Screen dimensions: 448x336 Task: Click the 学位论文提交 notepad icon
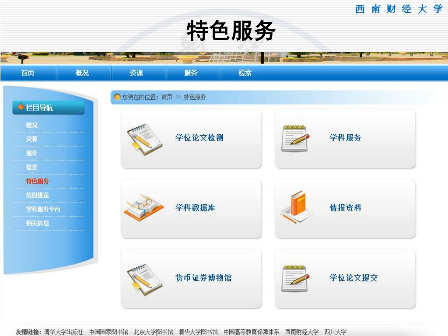click(x=295, y=279)
